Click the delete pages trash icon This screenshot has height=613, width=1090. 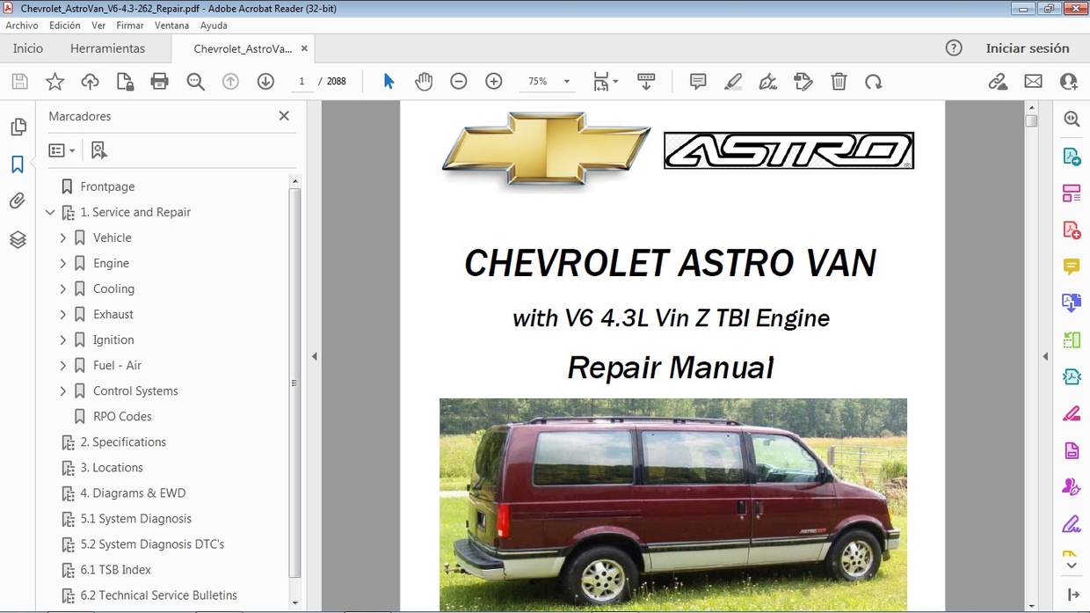[839, 81]
